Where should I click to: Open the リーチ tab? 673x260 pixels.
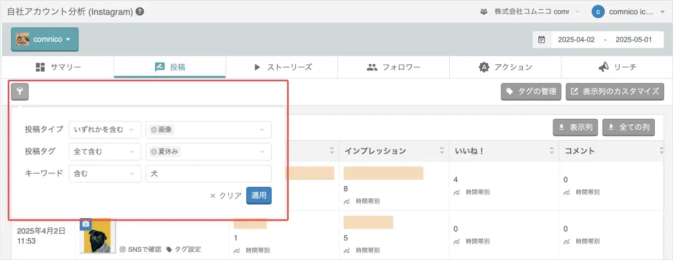pyautogui.click(x=617, y=67)
